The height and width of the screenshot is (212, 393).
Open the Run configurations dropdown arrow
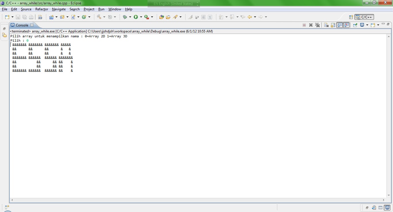click(141, 17)
